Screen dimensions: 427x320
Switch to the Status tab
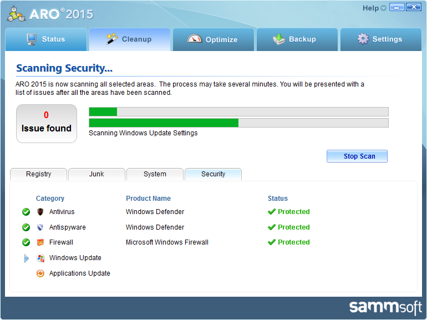[x=46, y=39]
